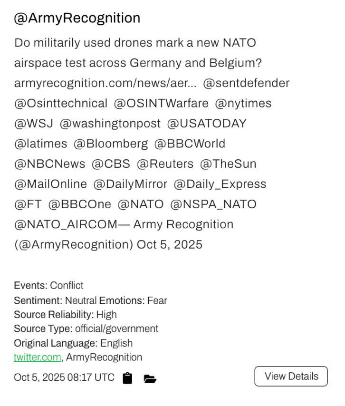Click the @Bloomberg handle
Image resolution: width=345 pixels, height=406 pixels.
pyautogui.click(x=111, y=144)
